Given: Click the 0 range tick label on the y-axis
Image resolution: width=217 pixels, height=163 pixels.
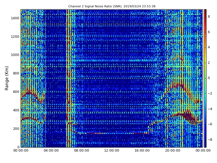Looking at the screenshot, I should point(18,147).
